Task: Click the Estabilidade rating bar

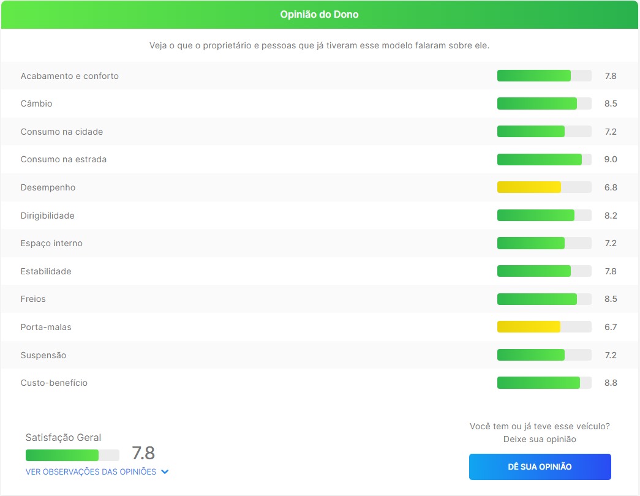Action: tap(544, 271)
